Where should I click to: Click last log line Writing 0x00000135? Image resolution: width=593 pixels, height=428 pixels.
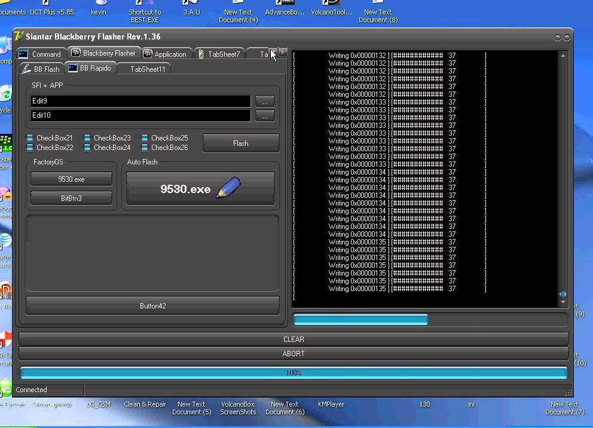[x=390, y=289]
